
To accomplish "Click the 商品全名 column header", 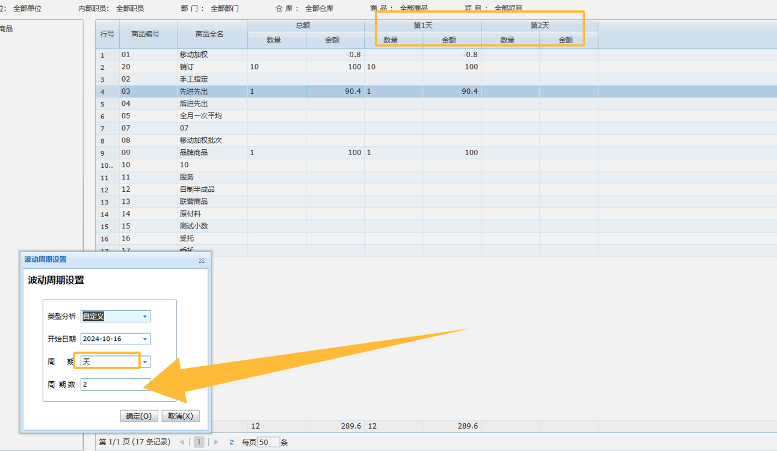I will (209, 34).
